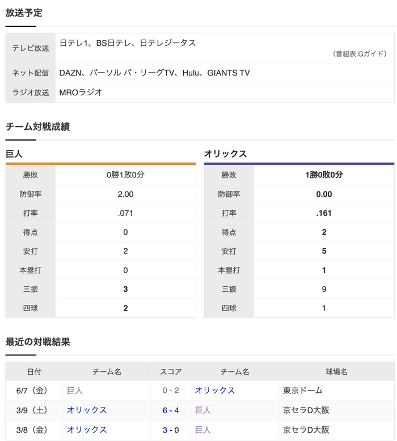397x441 pixels.
Task: Select 巨人's 三振 value 3
Action: coord(125,289)
